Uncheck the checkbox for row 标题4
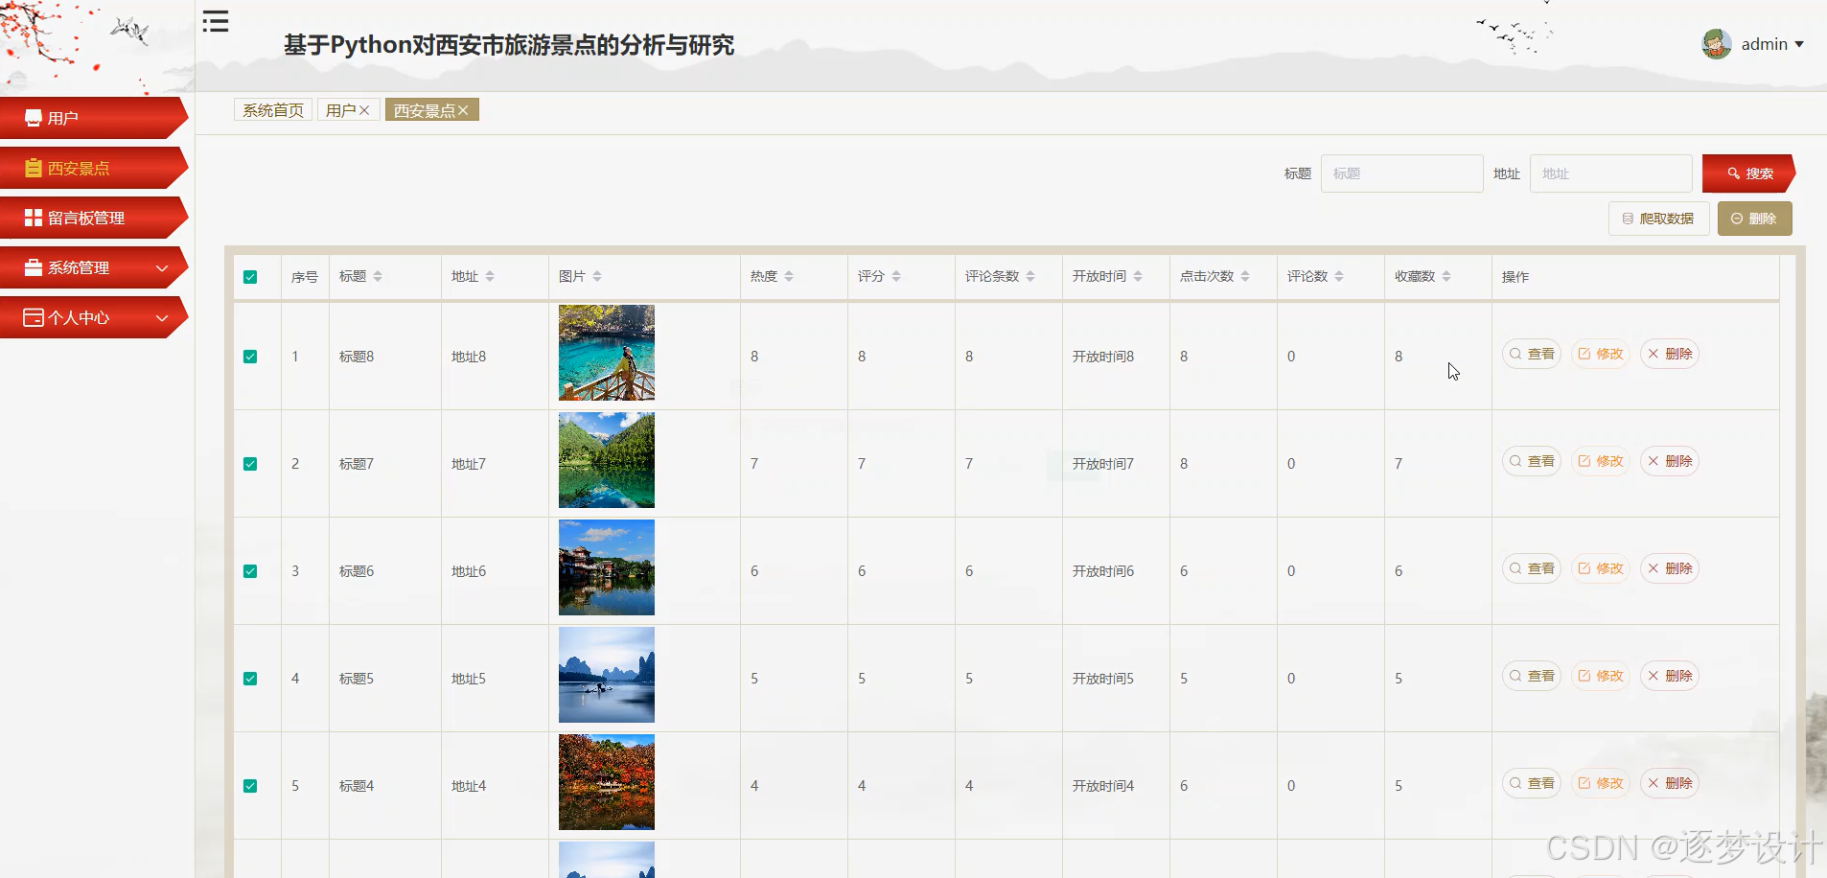 [x=250, y=786]
